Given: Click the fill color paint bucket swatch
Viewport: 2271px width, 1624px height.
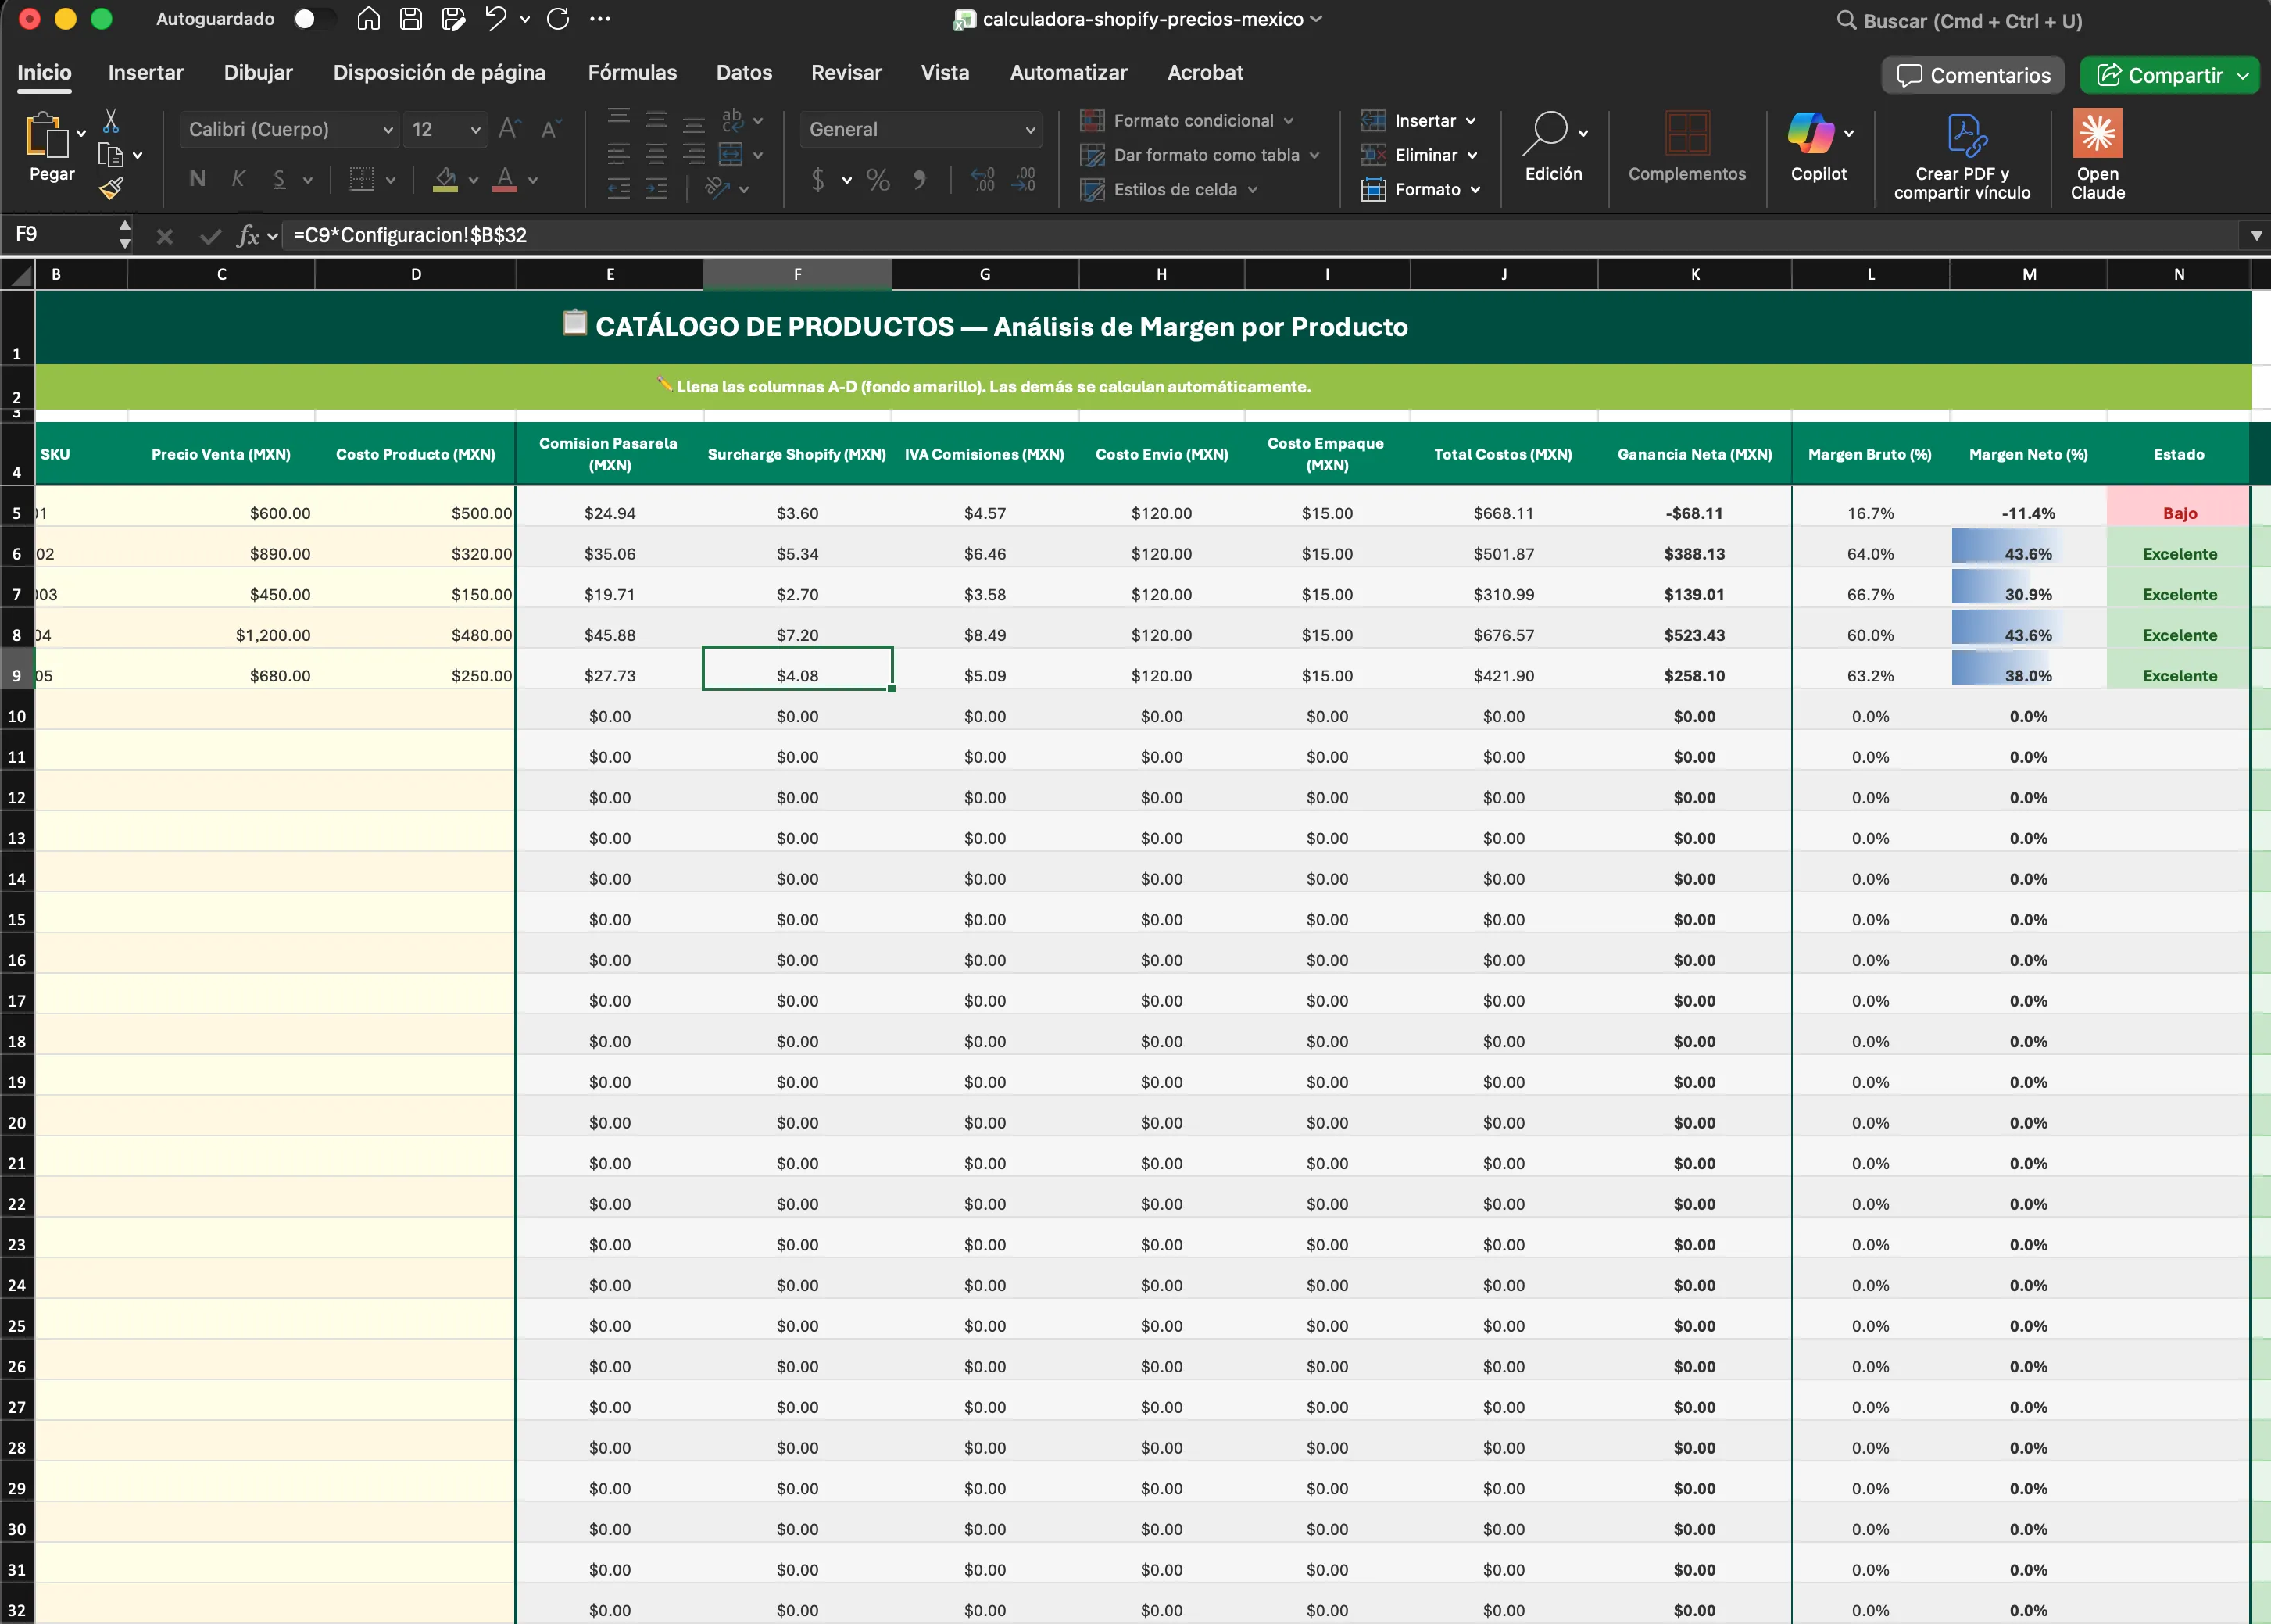Looking at the screenshot, I should coord(445,180).
